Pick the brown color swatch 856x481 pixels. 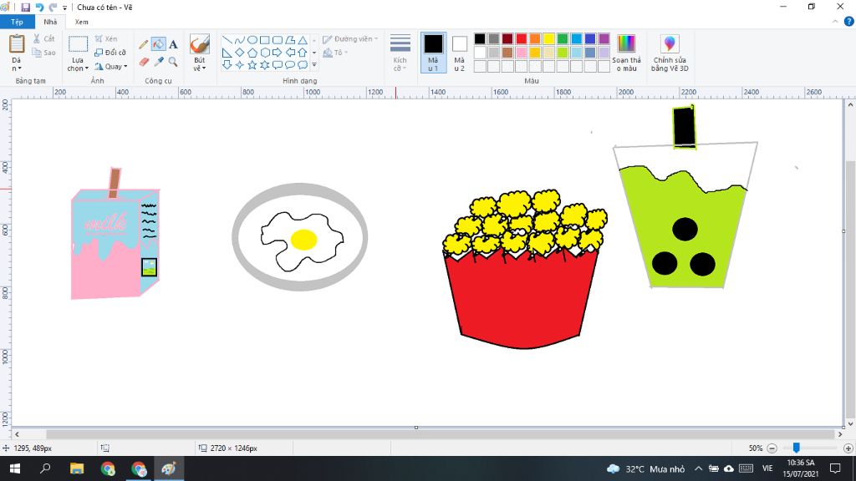coord(507,53)
